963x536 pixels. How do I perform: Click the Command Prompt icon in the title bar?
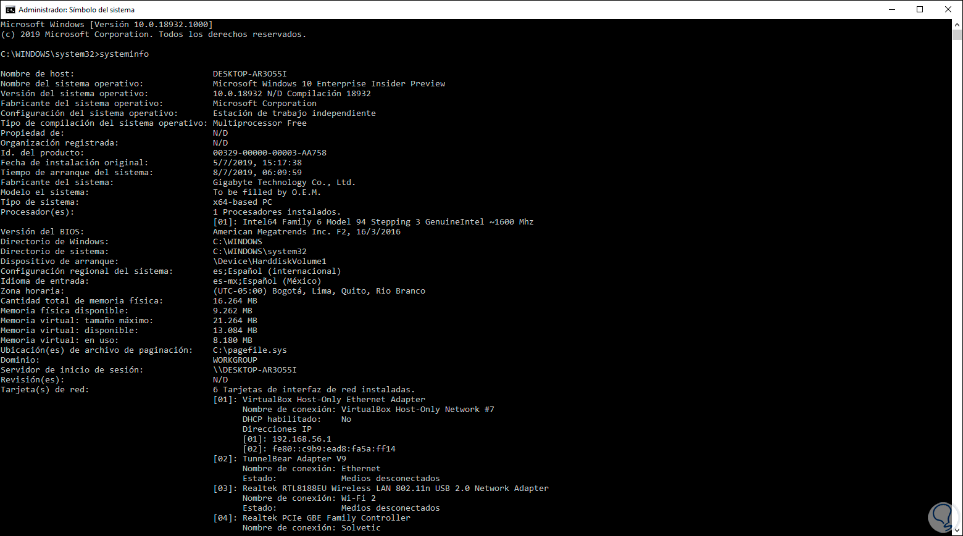click(x=10, y=9)
